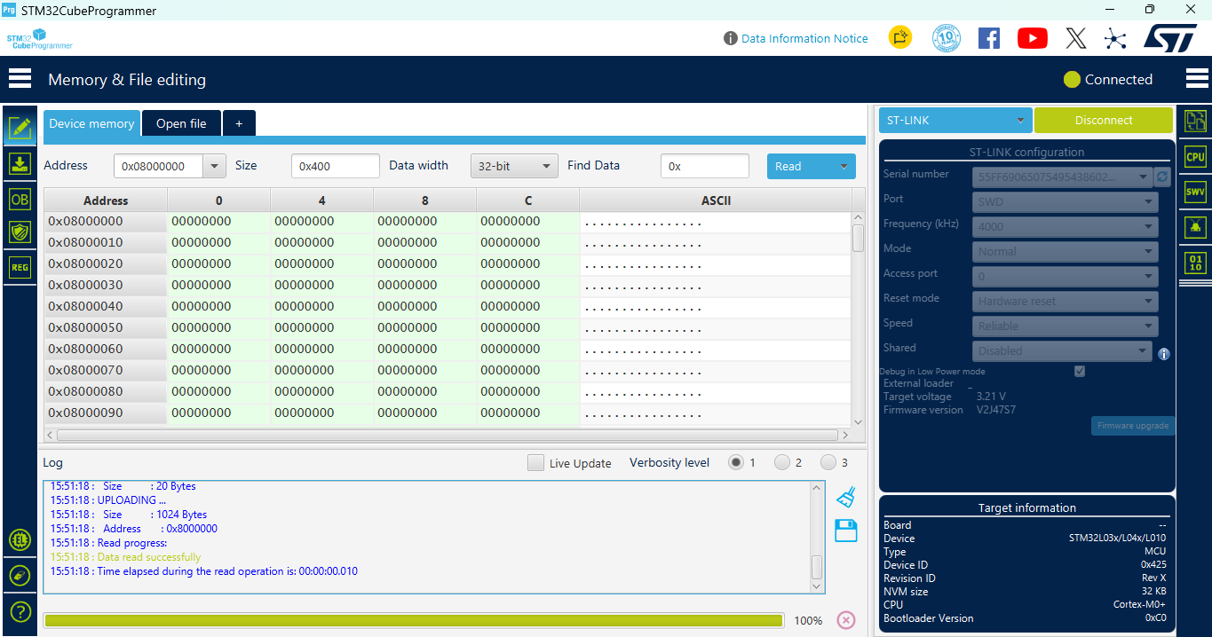Click the Shared info icon
The width and height of the screenshot is (1212, 637).
[x=1164, y=354]
